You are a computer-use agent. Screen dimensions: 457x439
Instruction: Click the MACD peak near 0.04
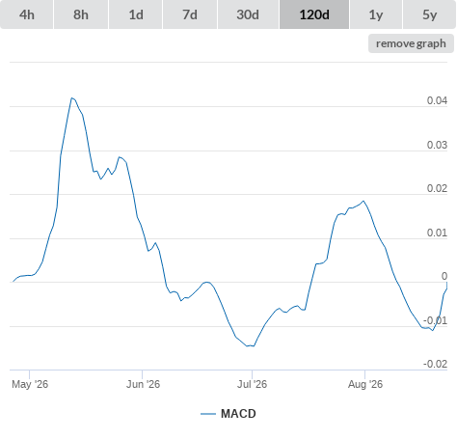click(71, 98)
